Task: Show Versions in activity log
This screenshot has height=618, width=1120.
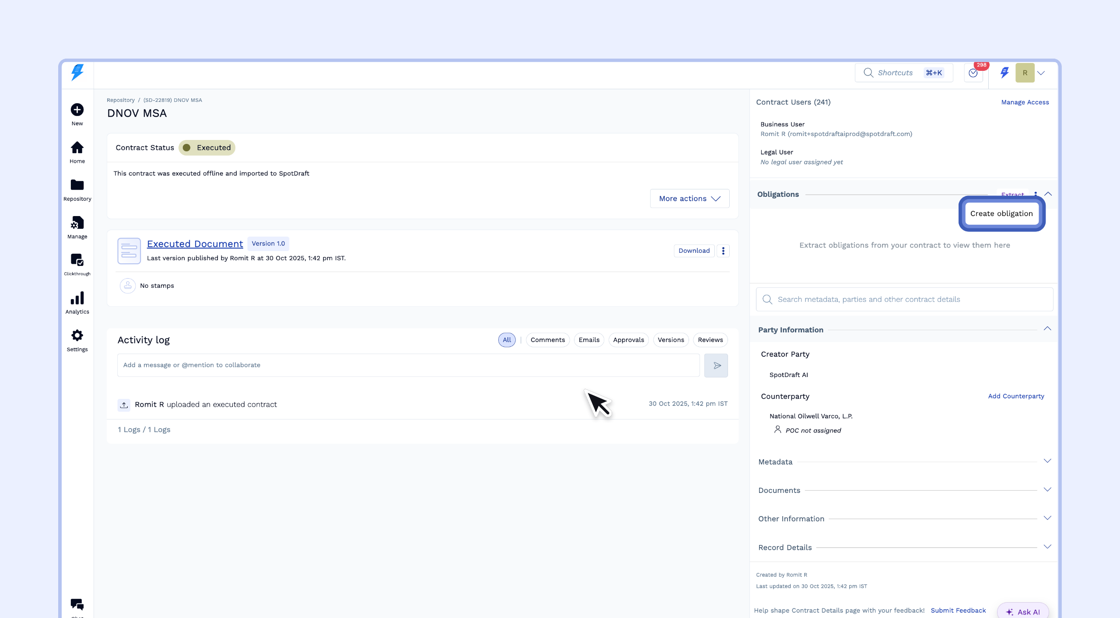Action: point(671,340)
